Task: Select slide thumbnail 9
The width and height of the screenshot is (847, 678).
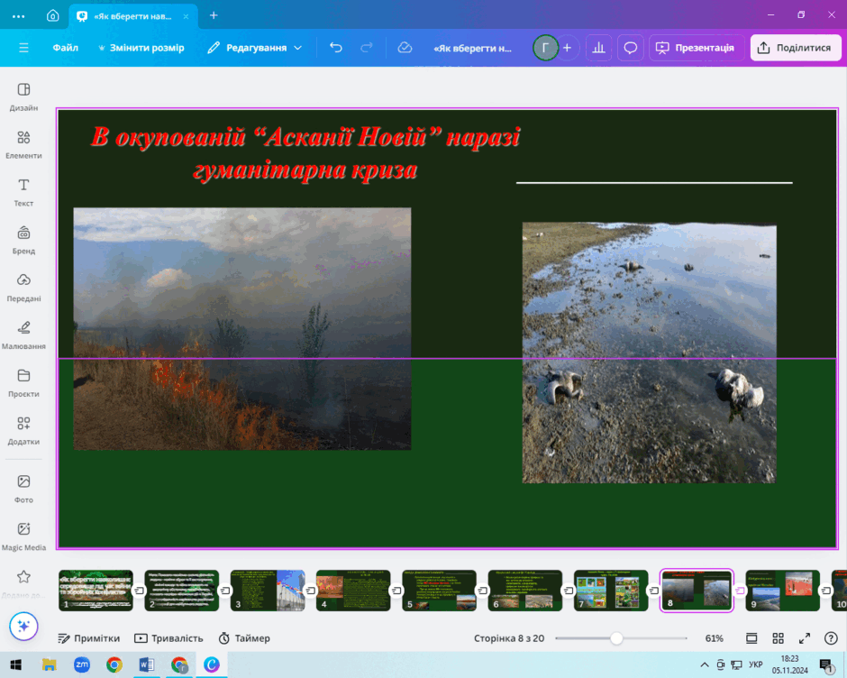Action: pyautogui.click(x=783, y=591)
